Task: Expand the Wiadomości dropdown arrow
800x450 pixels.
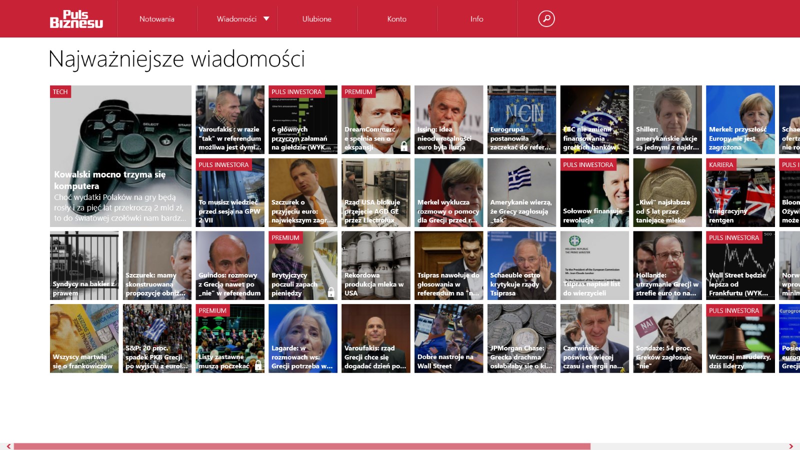Action: coord(266,19)
